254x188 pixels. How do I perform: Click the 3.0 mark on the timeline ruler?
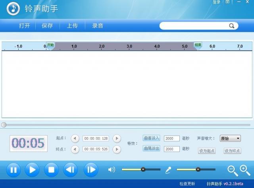(129, 47)
